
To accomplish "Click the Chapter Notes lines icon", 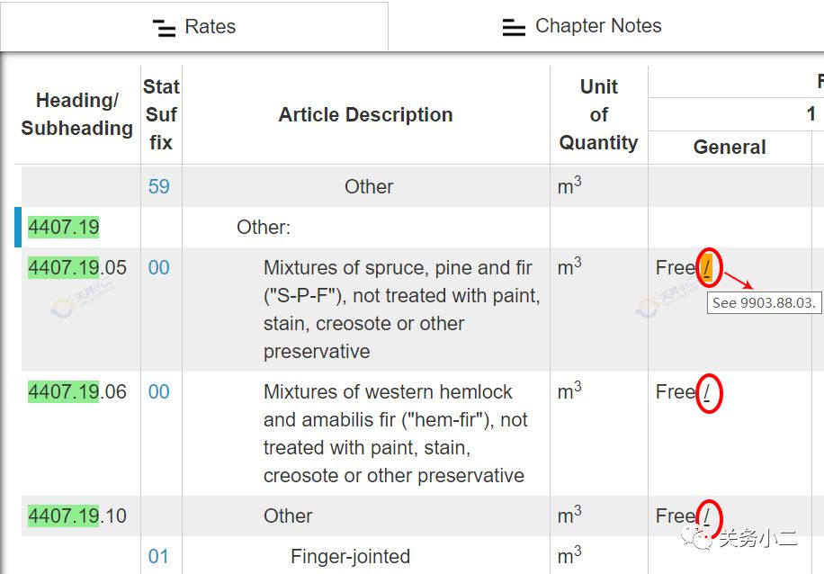I will click(x=514, y=27).
